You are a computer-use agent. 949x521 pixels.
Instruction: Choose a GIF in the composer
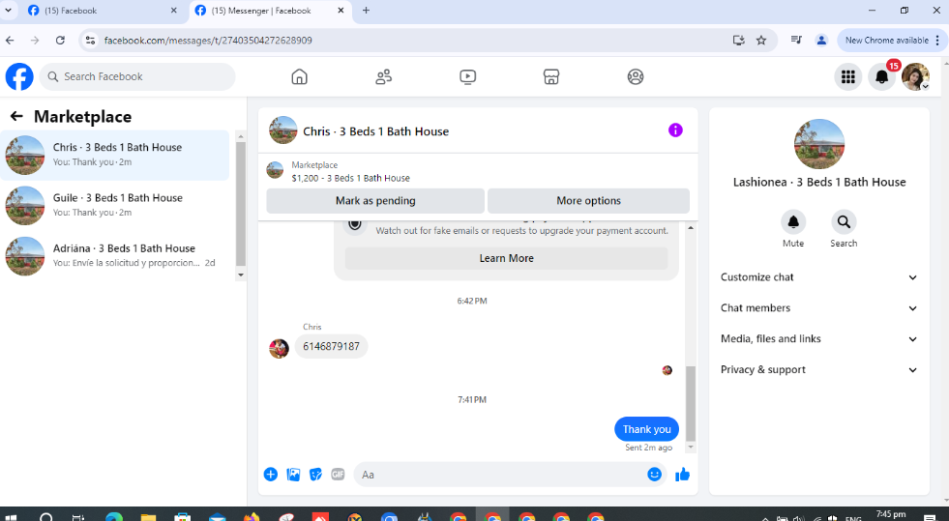tap(338, 475)
